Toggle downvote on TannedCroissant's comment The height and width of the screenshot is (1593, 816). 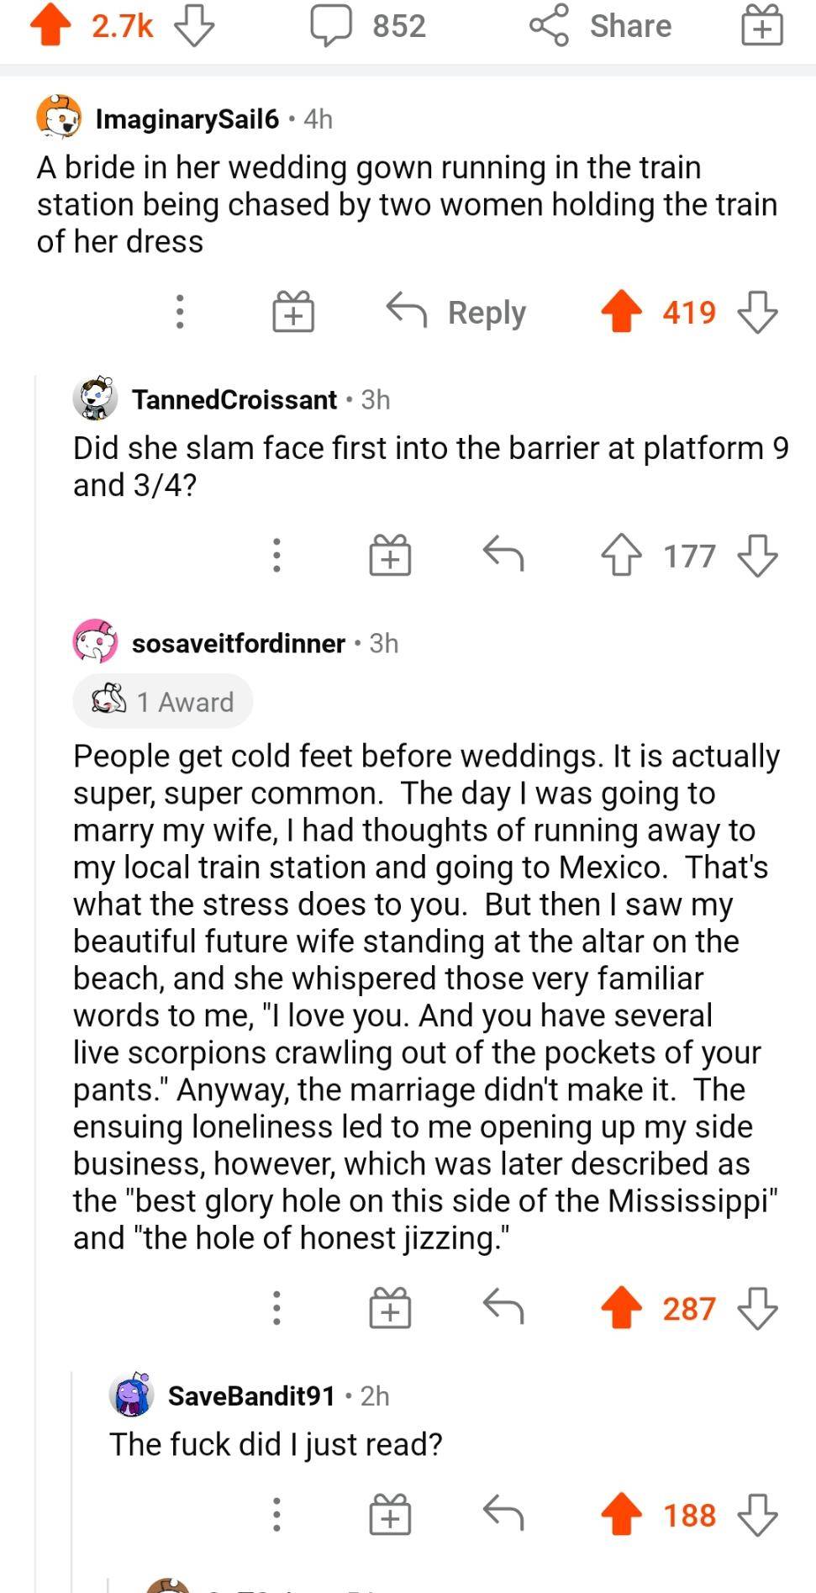pos(755,555)
